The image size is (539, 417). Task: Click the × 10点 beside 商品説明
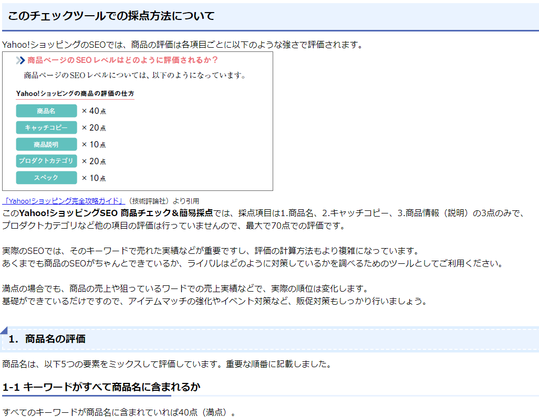coord(94,144)
